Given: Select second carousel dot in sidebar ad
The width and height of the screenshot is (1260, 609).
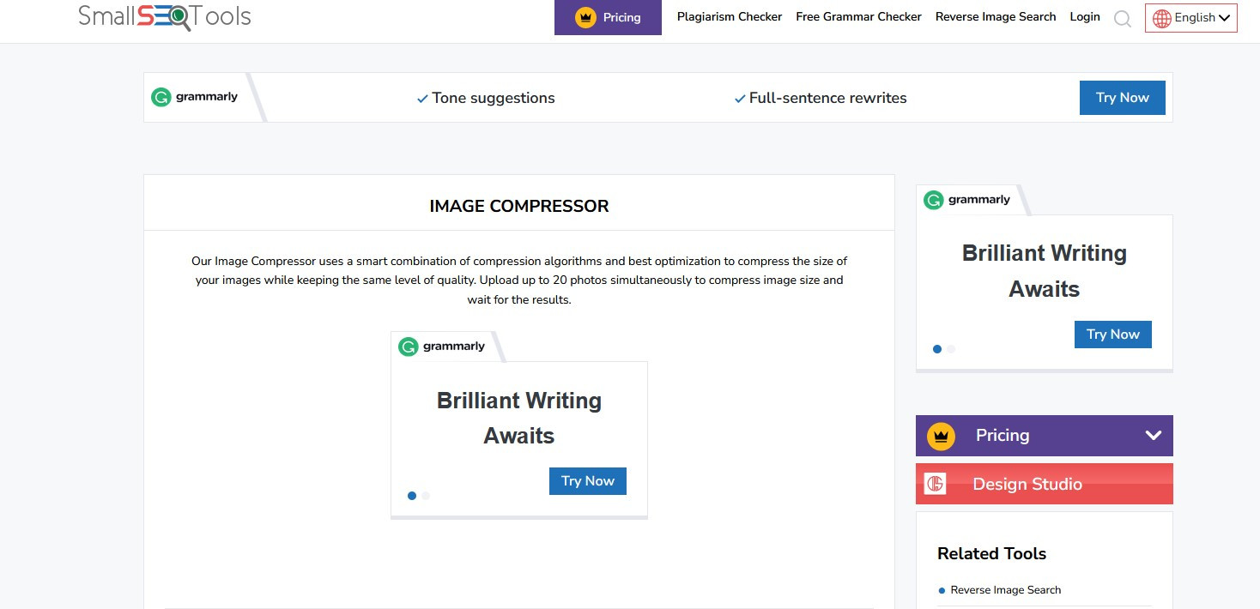Looking at the screenshot, I should pyautogui.click(x=951, y=349).
